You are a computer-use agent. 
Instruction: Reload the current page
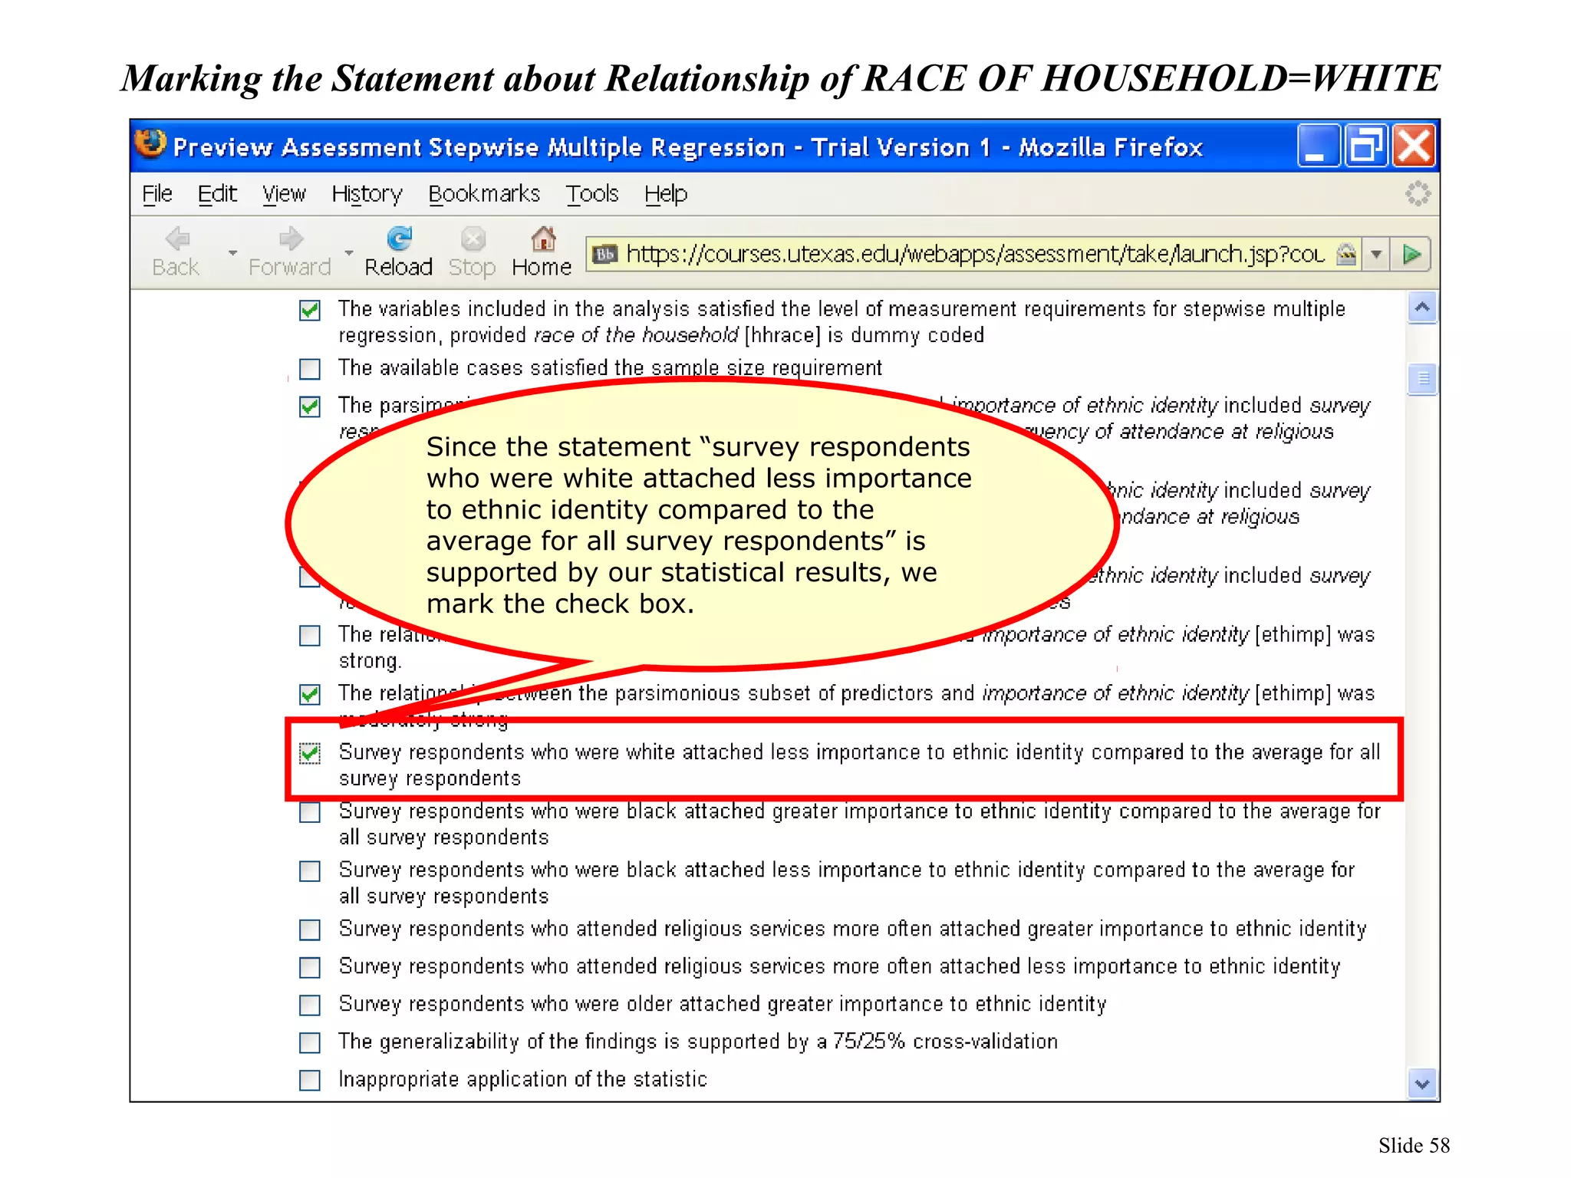click(x=399, y=252)
